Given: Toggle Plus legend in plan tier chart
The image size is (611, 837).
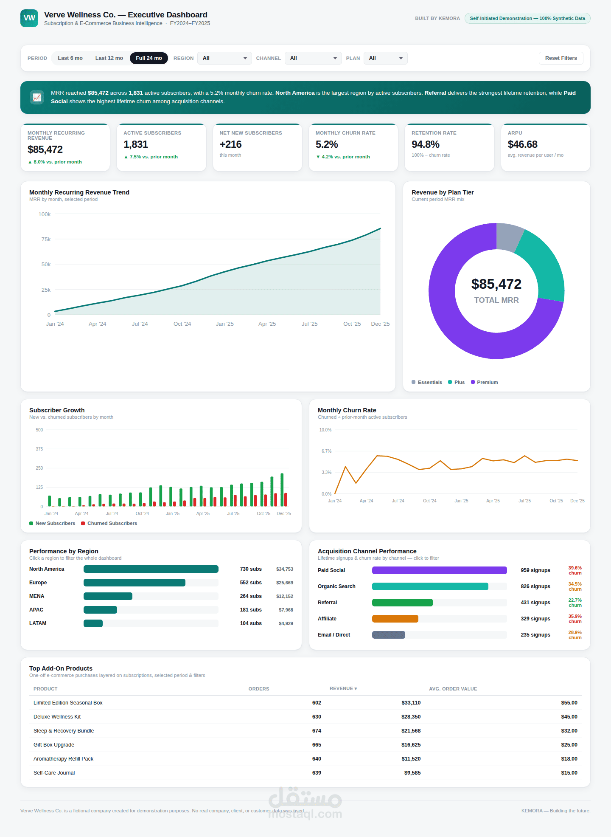Looking at the screenshot, I should click(457, 382).
